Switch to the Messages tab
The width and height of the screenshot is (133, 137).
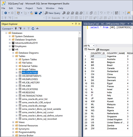coord(103,50)
